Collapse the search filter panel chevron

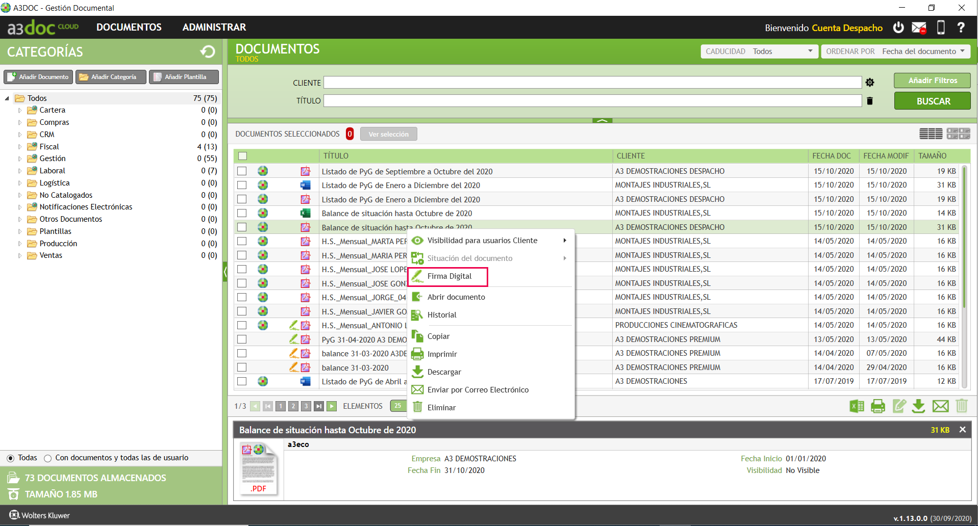602,121
